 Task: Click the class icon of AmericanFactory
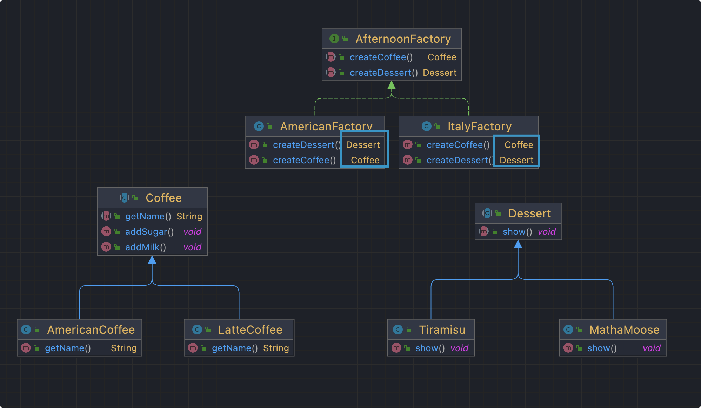click(259, 126)
